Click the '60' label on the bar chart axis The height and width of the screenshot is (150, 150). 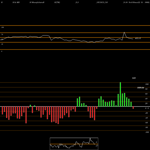(x=146, y=94)
